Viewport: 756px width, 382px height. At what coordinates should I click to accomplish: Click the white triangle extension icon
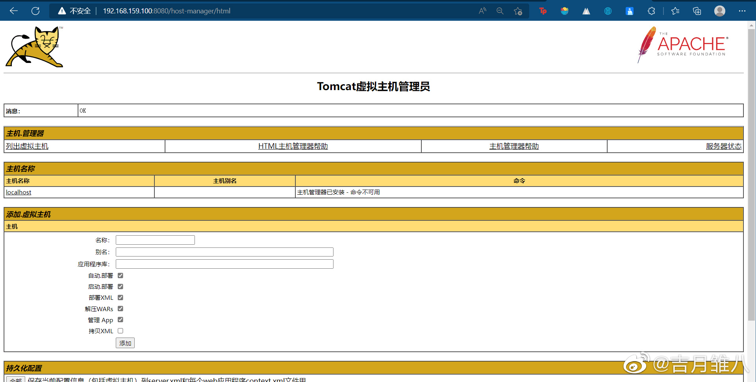[x=586, y=11]
